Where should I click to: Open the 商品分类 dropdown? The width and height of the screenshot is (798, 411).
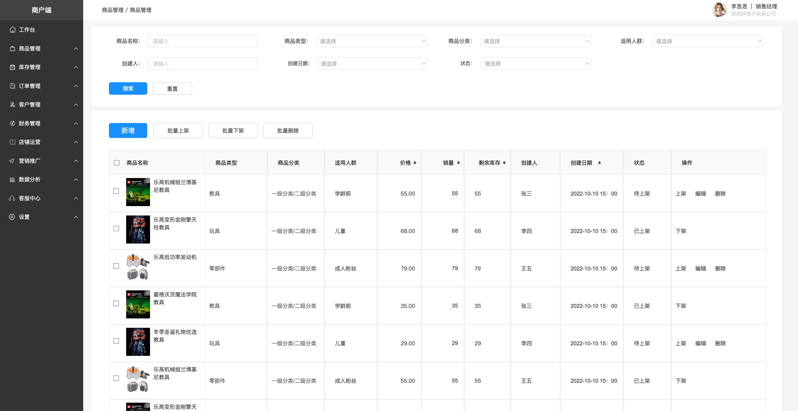[536, 41]
